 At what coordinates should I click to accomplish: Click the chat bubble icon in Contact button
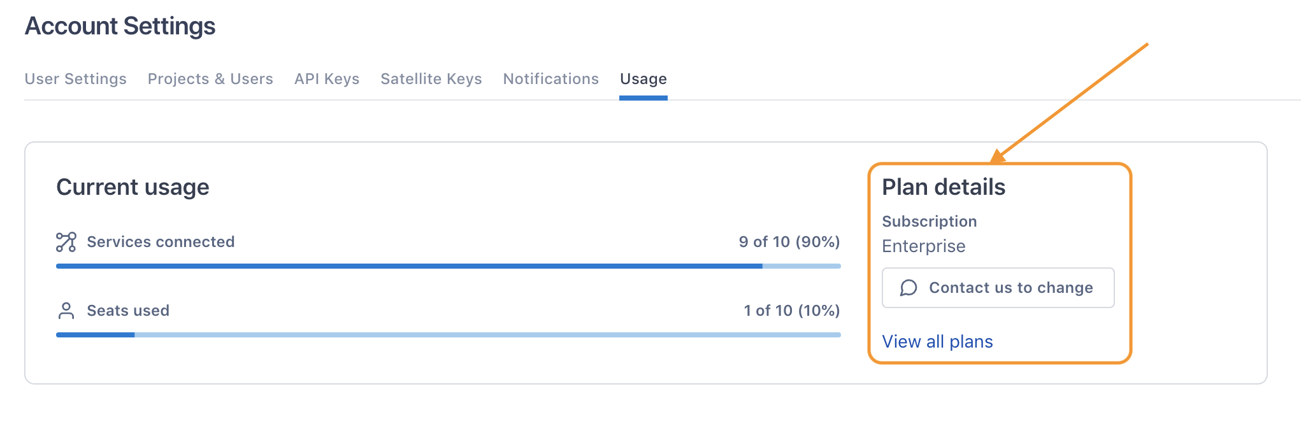909,288
